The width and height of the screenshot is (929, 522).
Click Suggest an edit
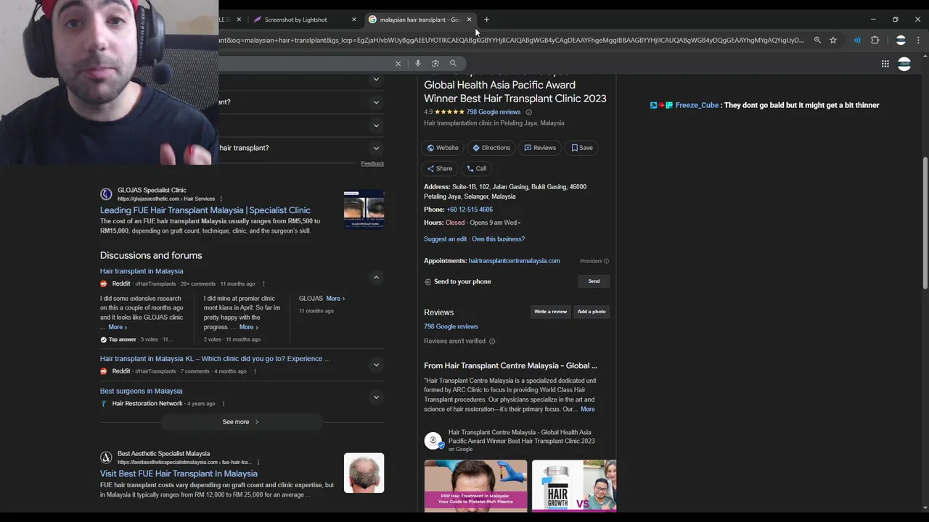coord(445,239)
